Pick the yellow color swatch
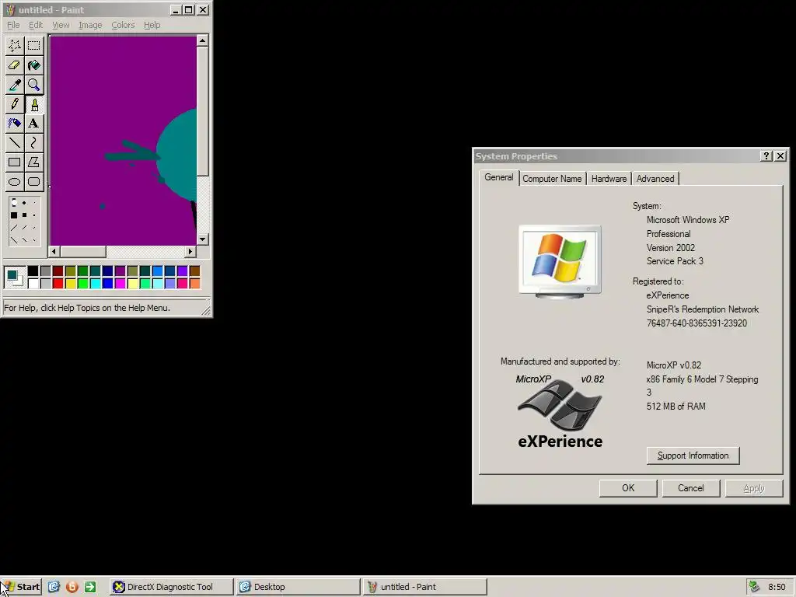Screen dimensions: 796x597 pyautogui.click(x=71, y=283)
